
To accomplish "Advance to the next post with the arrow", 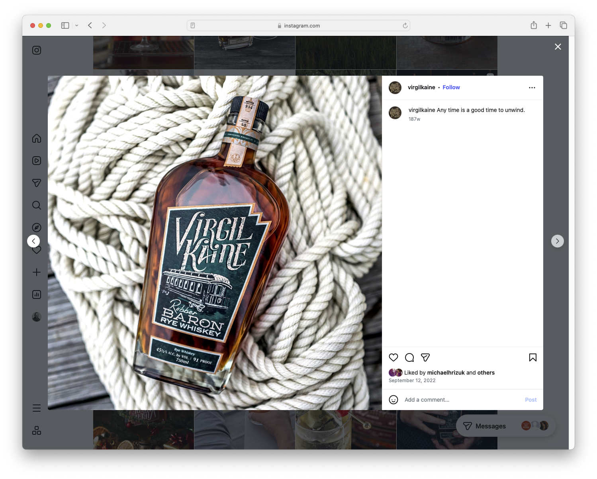I will 557,241.
